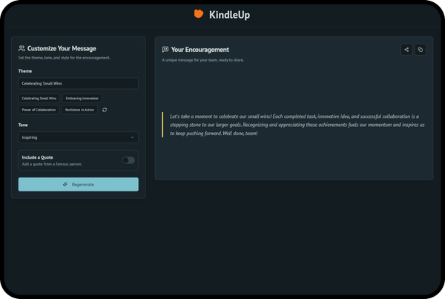Click the people icon beside Customize Your Message
445x299 pixels.
[22, 49]
